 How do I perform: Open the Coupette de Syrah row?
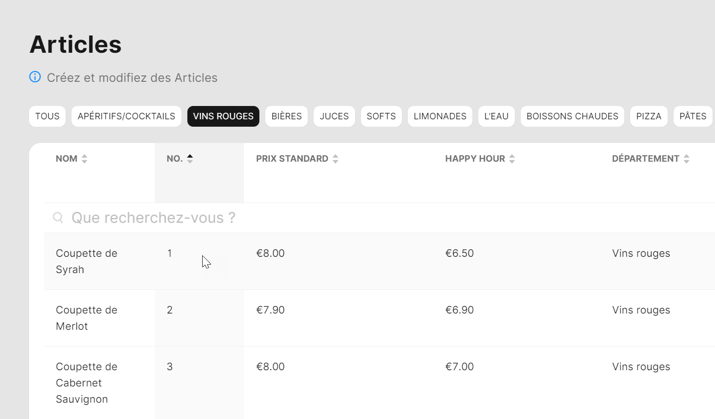click(86, 261)
